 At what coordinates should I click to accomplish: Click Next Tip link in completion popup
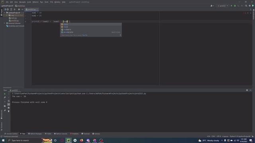pyautogui.click(x=85, y=35)
